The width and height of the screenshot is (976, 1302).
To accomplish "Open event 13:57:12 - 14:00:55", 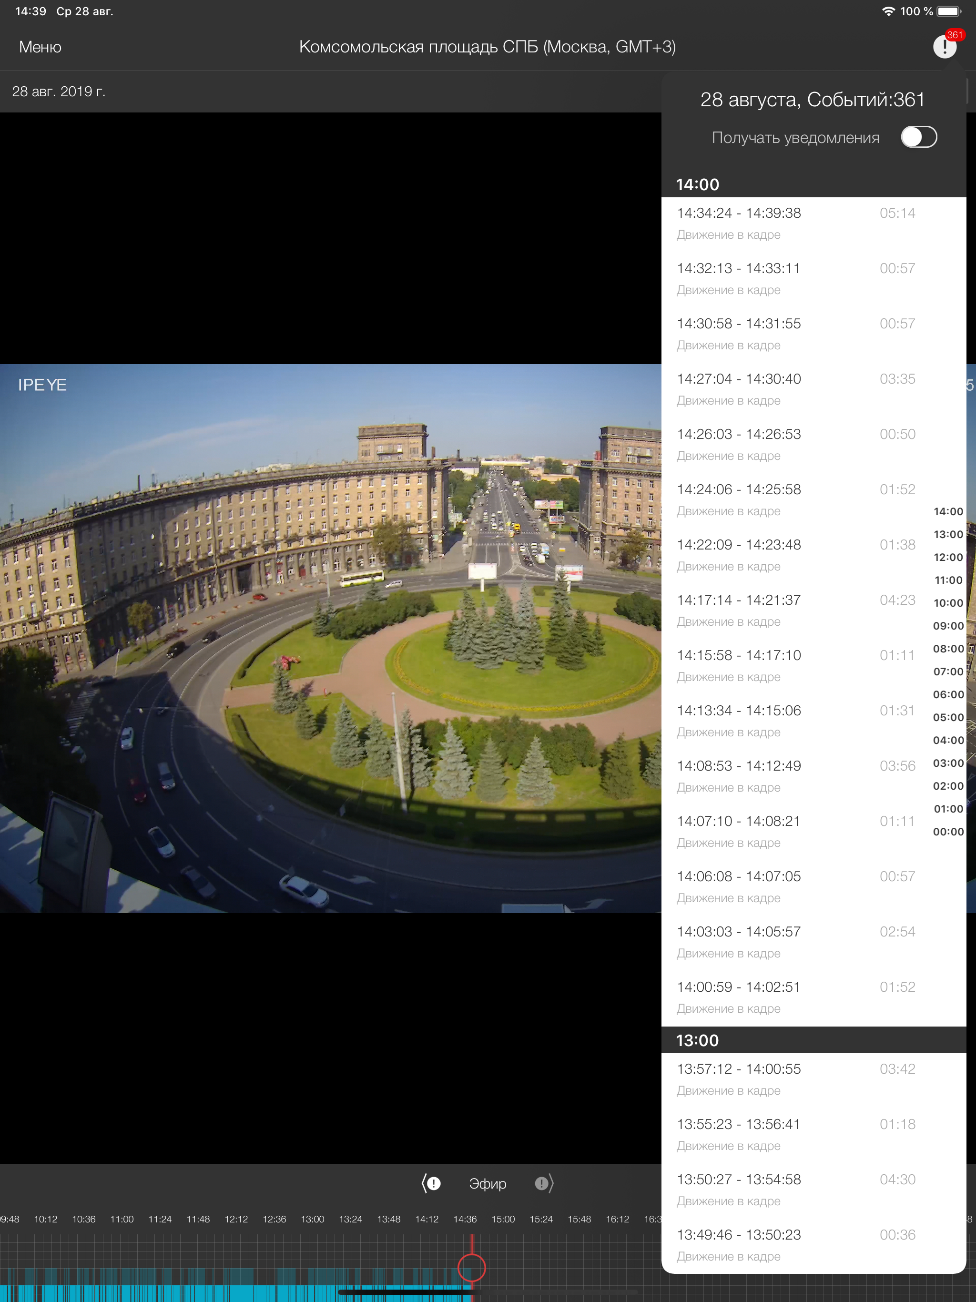I will (x=813, y=1080).
